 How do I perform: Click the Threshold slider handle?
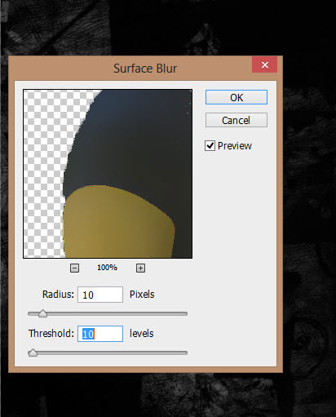[33, 353]
